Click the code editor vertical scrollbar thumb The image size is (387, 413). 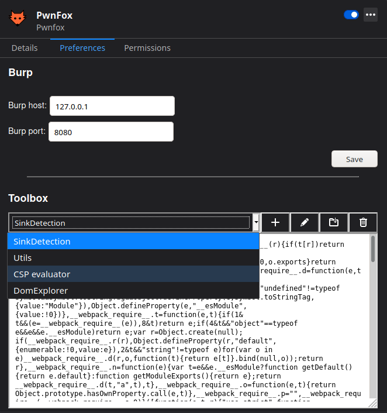373,249
